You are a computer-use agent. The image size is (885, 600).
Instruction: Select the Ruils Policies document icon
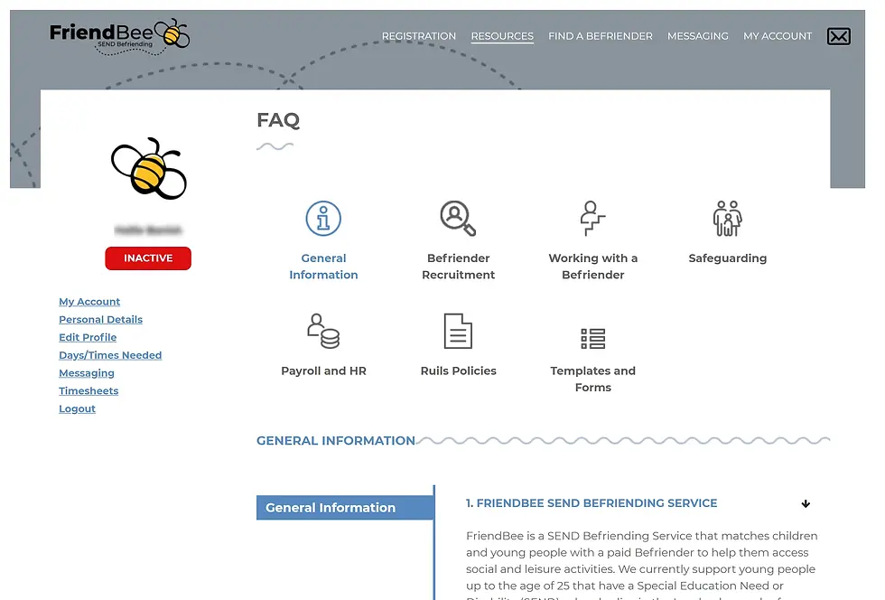[x=458, y=332]
